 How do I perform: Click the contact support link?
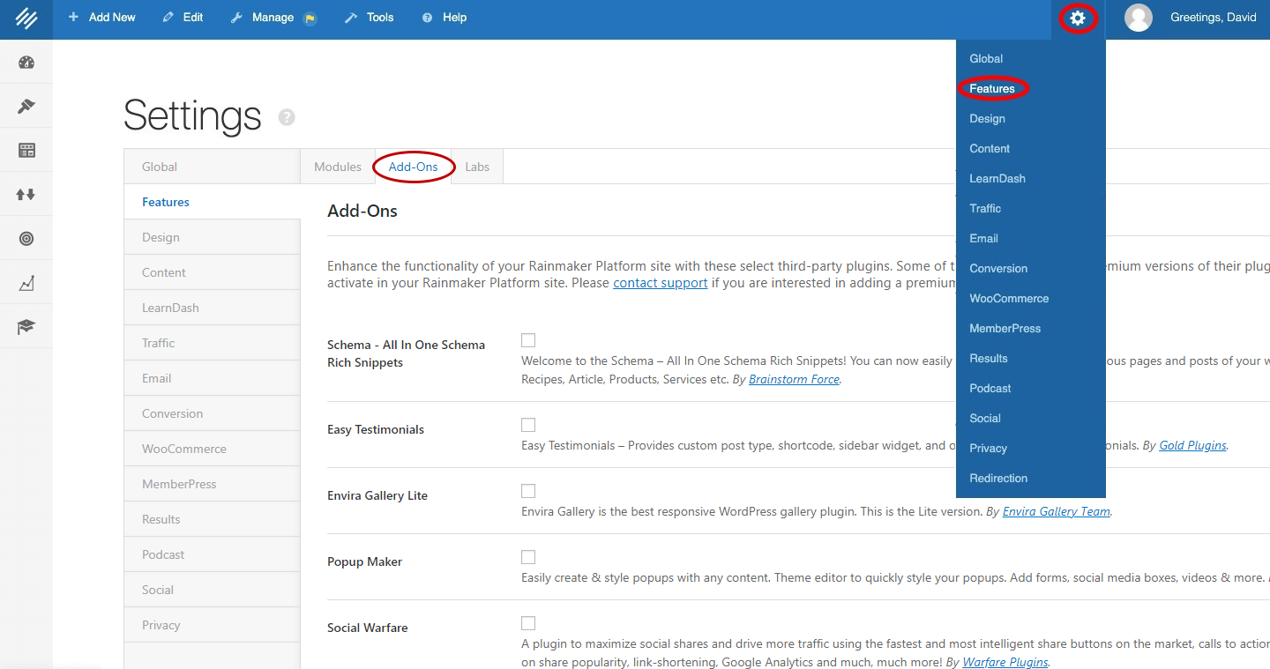[660, 283]
